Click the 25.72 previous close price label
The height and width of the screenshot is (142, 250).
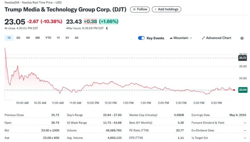click(242, 58)
